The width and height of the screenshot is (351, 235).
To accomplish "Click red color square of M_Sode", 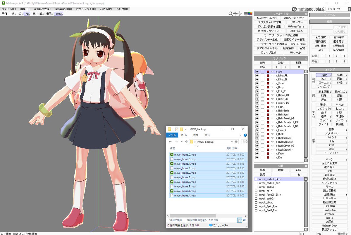I will (268, 83).
